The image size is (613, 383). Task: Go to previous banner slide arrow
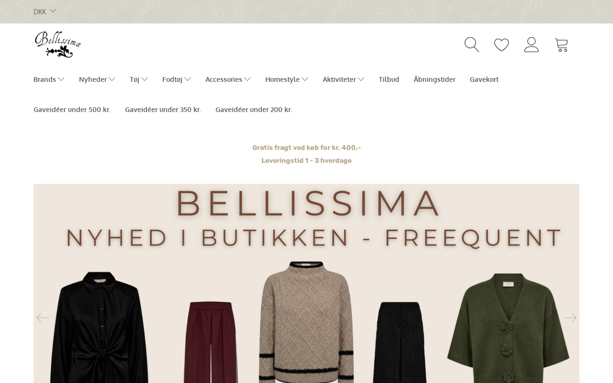[43, 317]
